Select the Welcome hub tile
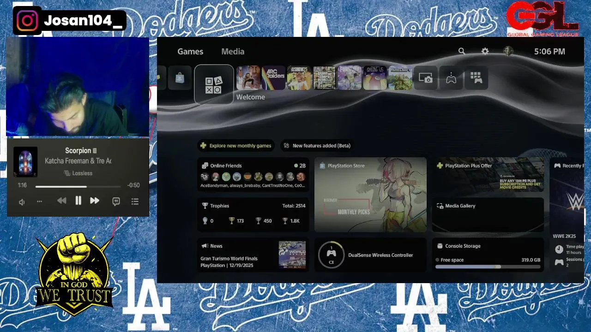 214,84
